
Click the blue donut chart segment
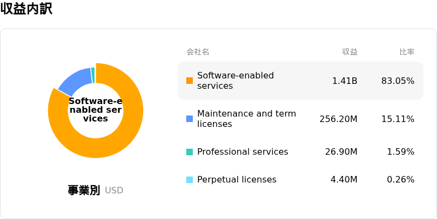coord(76,82)
